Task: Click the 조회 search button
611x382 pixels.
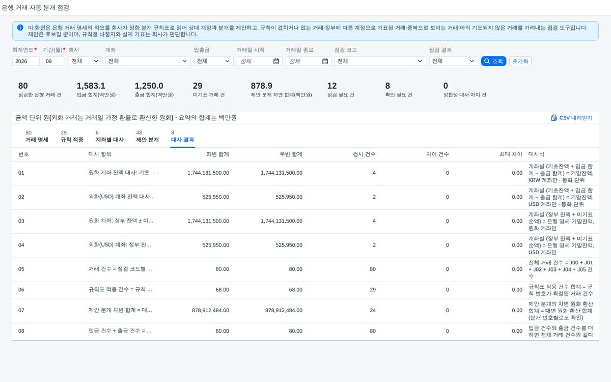Action: (493, 61)
